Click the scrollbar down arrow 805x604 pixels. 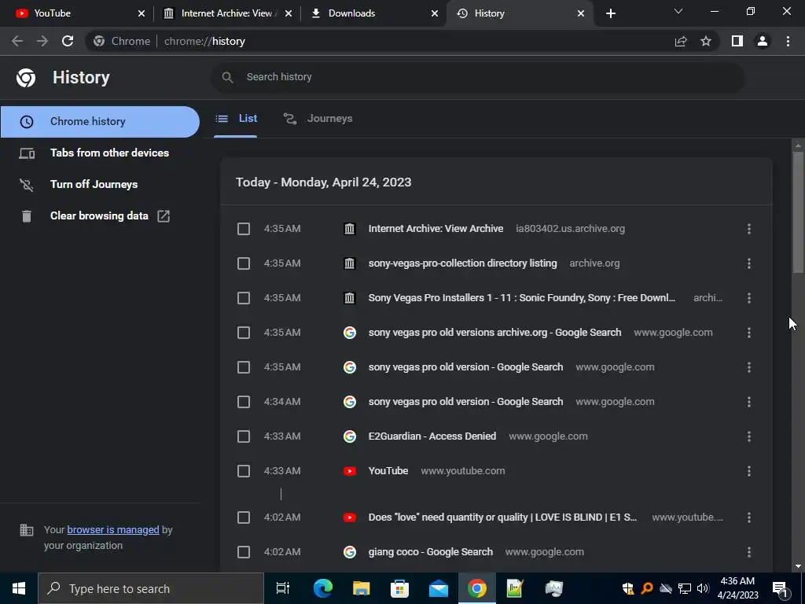798,566
